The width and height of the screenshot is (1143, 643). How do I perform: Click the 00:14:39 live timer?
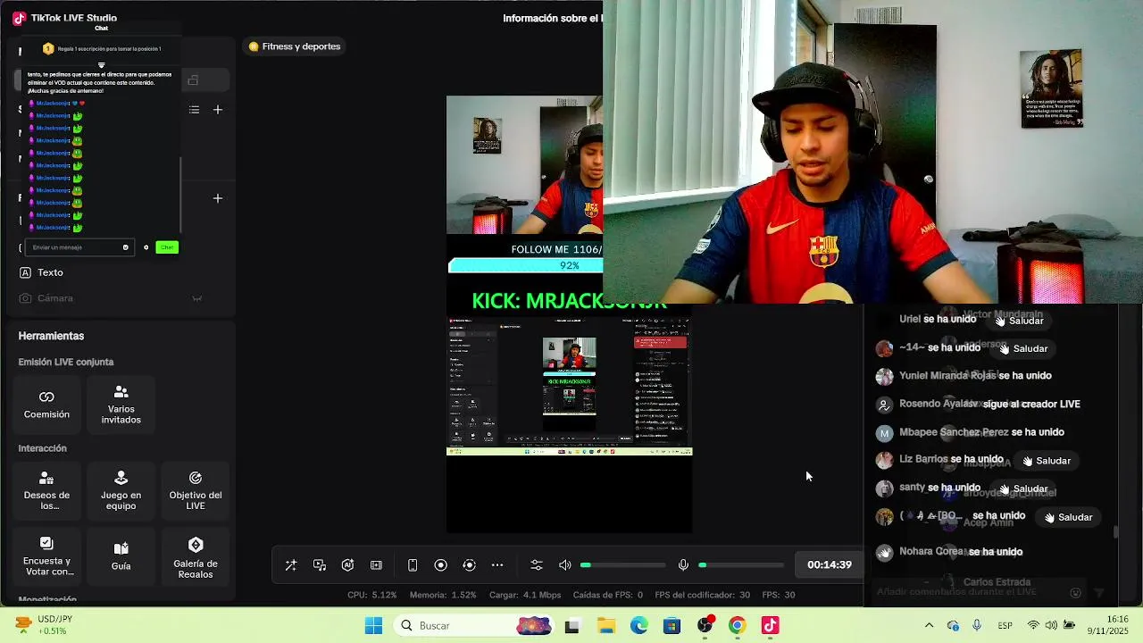coord(830,565)
